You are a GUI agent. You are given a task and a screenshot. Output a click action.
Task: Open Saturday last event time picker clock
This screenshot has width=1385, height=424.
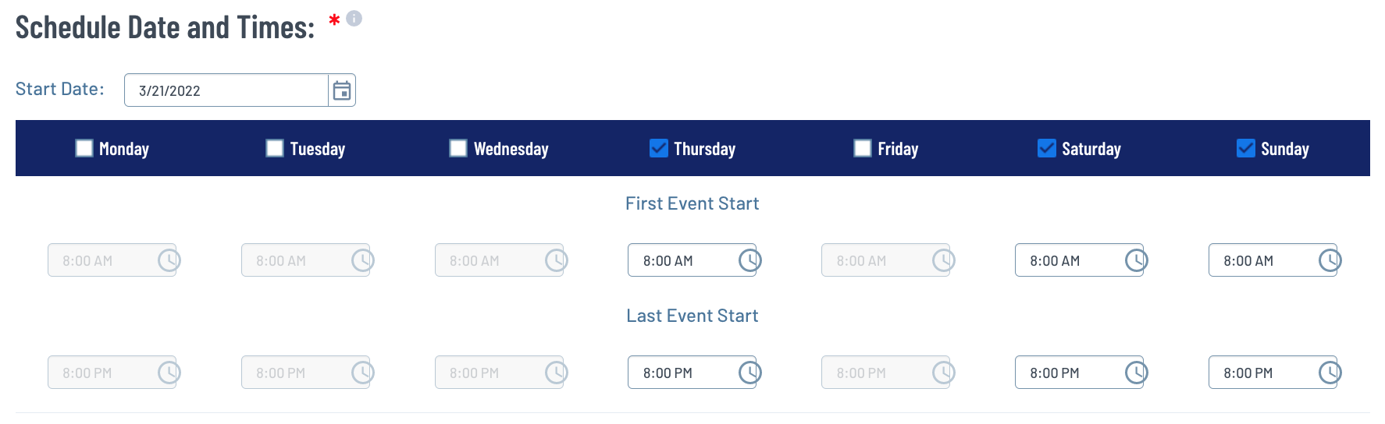tap(1136, 373)
